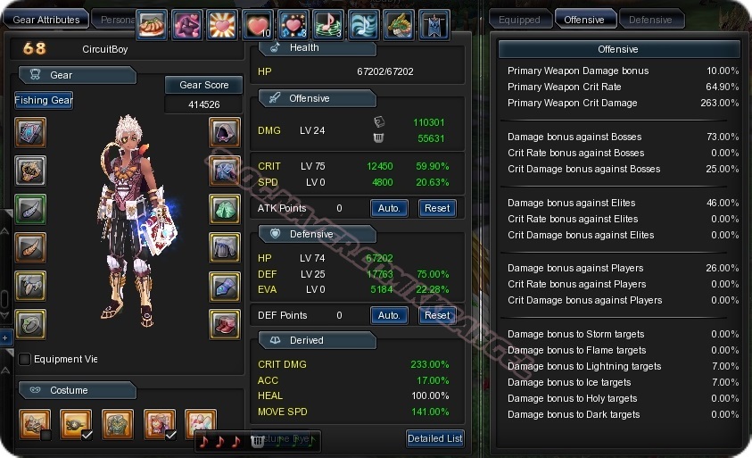The width and height of the screenshot is (752, 458).
Task: Reset the DEF Points allocation
Action: click(437, 315)
